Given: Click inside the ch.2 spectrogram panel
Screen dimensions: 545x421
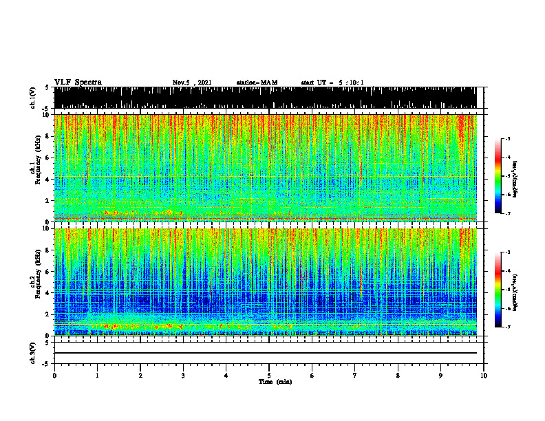Looking at the screenshot, I should (x=265, y=282).
